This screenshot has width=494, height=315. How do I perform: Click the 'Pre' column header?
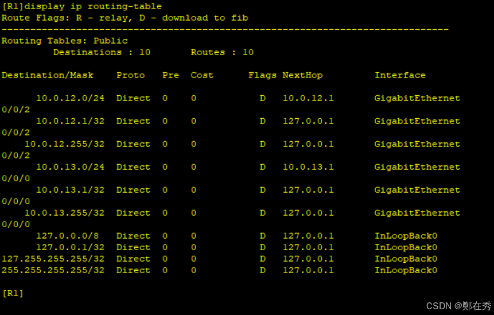tap(171, 75)
